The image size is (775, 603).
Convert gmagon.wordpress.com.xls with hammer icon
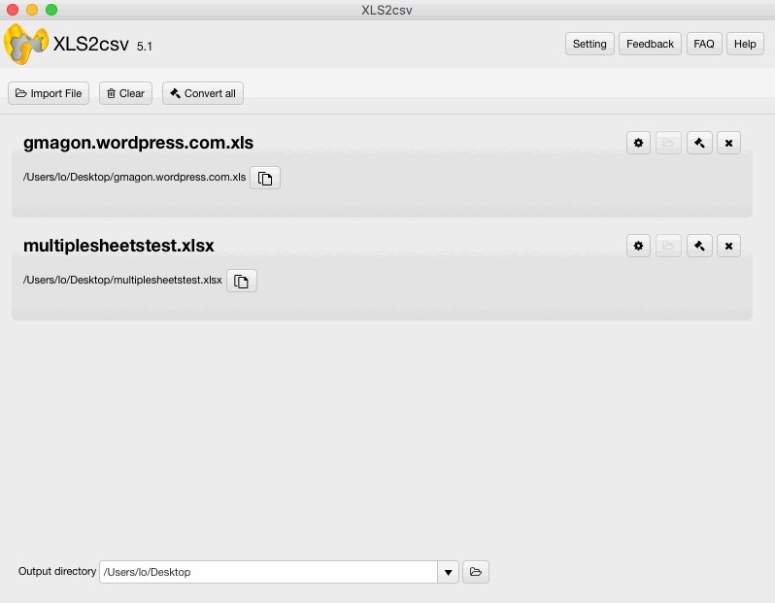click(x=699, y=143)
